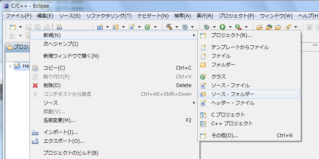This screenshot has height=159, width=319.
Task: Click the Print toolbar icon
Action: coord(47,27)
